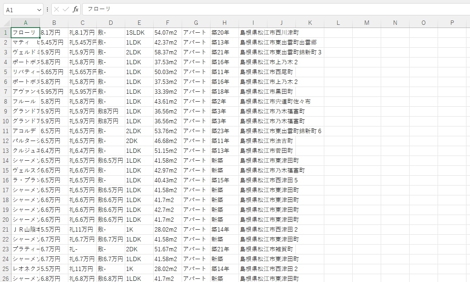Image resolution: width=470 pixels, height=282 pixels.
Task: Select cell E21 with 1K
Action: tap(139, 229)
